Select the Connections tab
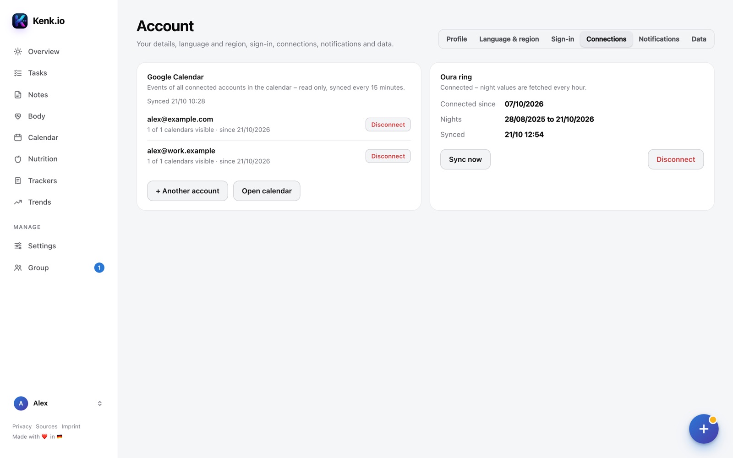 [606, 39]
